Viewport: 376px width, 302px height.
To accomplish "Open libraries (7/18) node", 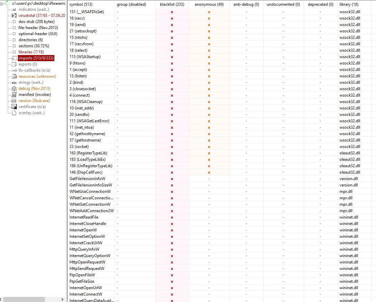I will 31,52.
